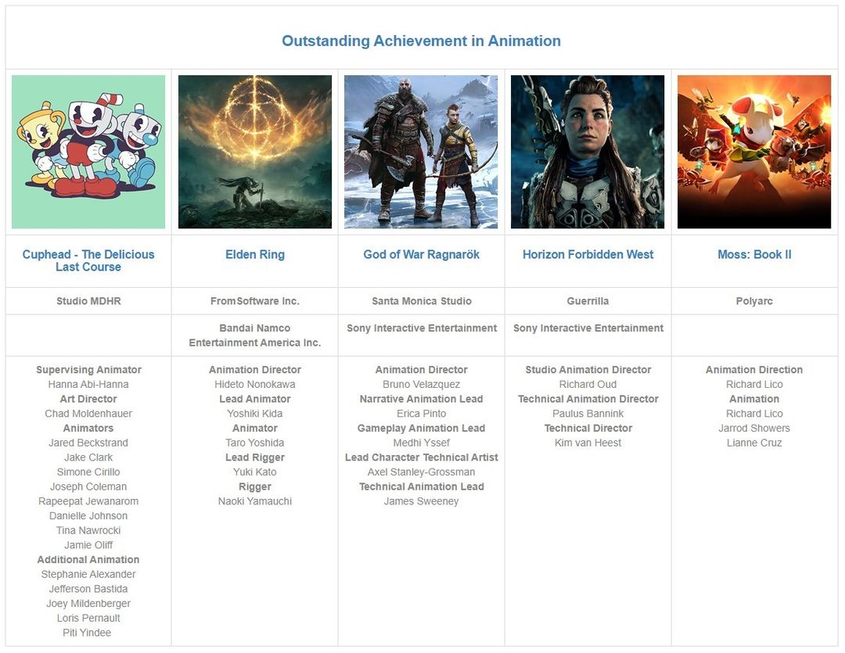This screenshot has width=845, height=653.
Task: Select the name Joey Mildenberger
Action: coord(88,603)
